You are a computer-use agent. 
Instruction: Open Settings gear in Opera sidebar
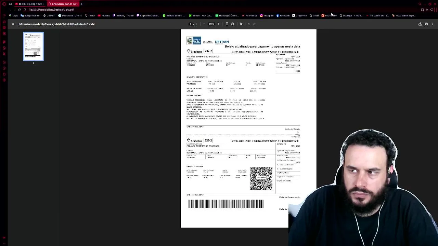point(4,80)
